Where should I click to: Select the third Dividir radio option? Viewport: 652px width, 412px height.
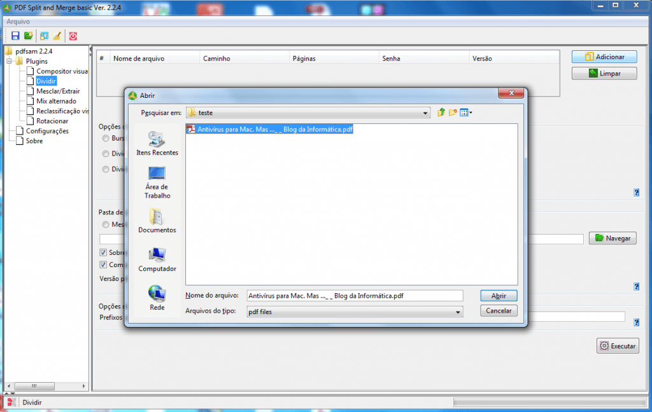tap(106, 169)
